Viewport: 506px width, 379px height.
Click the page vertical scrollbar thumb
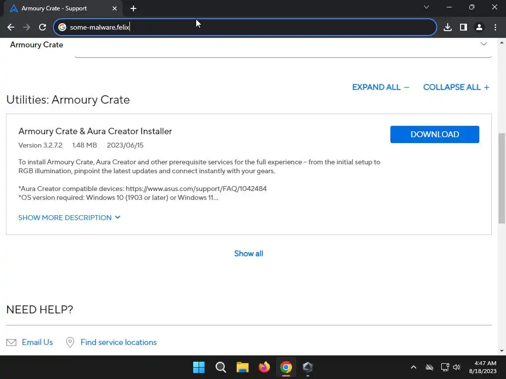[502, 178]
